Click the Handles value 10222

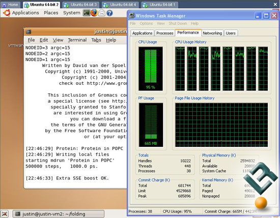[x=185, y=161]
